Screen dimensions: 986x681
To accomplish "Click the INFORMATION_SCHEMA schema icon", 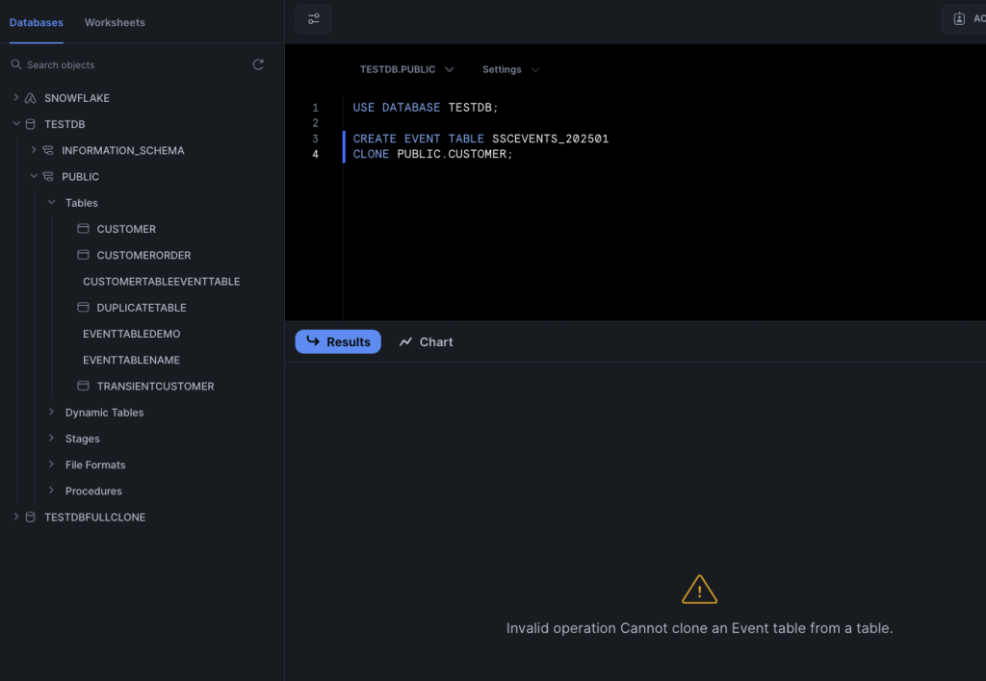I will pos(47,150).
